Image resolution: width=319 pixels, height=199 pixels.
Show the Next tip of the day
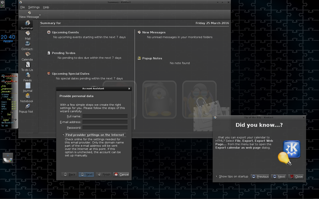pos(279,177)
